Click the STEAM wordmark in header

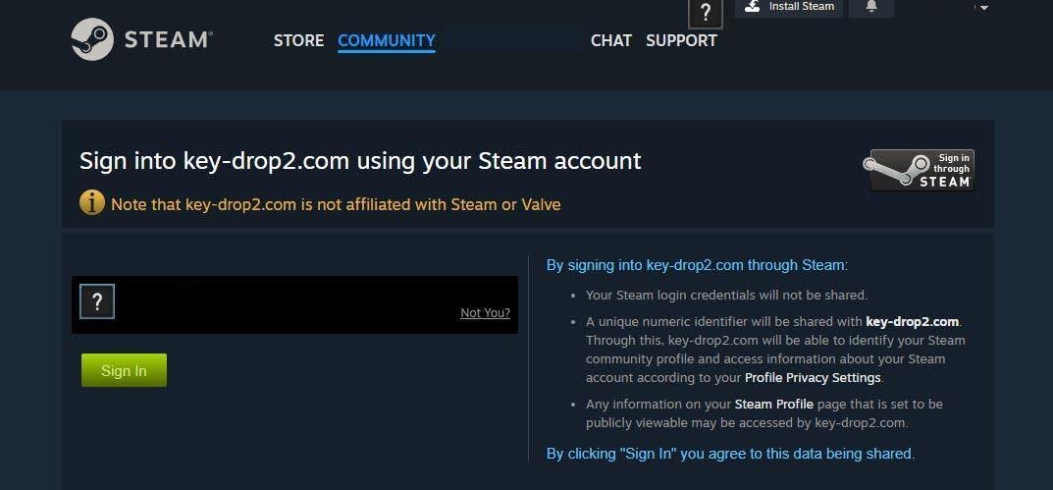tap(167, 40)
